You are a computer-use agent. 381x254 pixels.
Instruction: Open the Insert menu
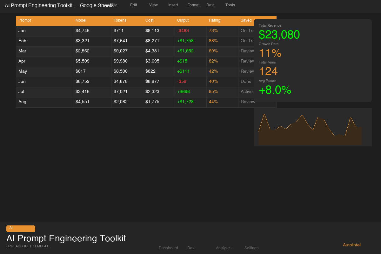coord(173,5)
